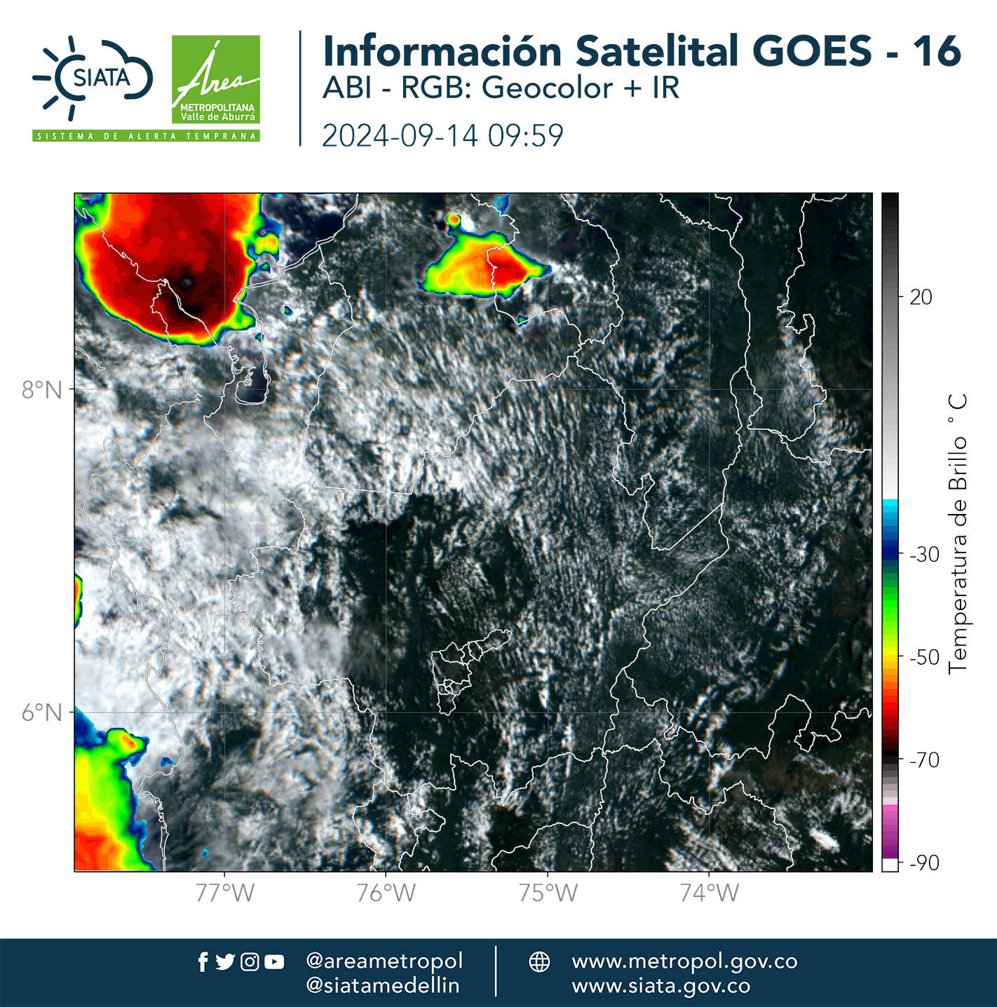Click the SIATA sun-cloud logo

click(x=93, y=78)
